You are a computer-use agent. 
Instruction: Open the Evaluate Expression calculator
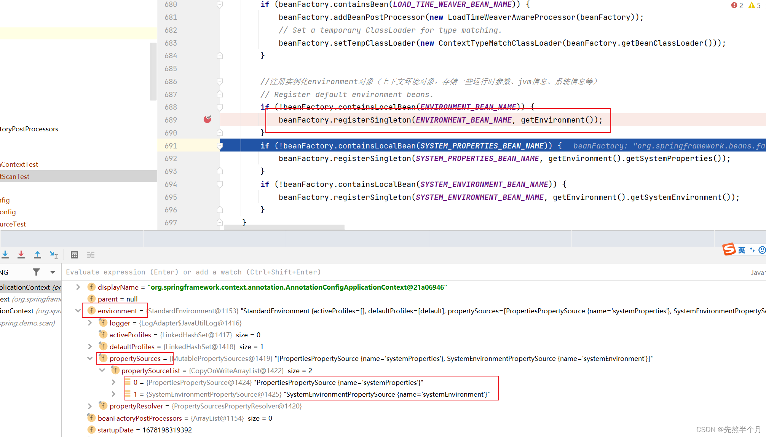[x=74, y=255]
